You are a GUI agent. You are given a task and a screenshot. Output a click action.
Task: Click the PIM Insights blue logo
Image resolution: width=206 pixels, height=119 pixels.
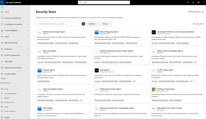click(39, 108)
